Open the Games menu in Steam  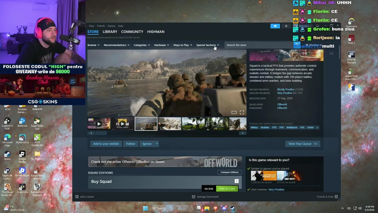click(111, 26)
